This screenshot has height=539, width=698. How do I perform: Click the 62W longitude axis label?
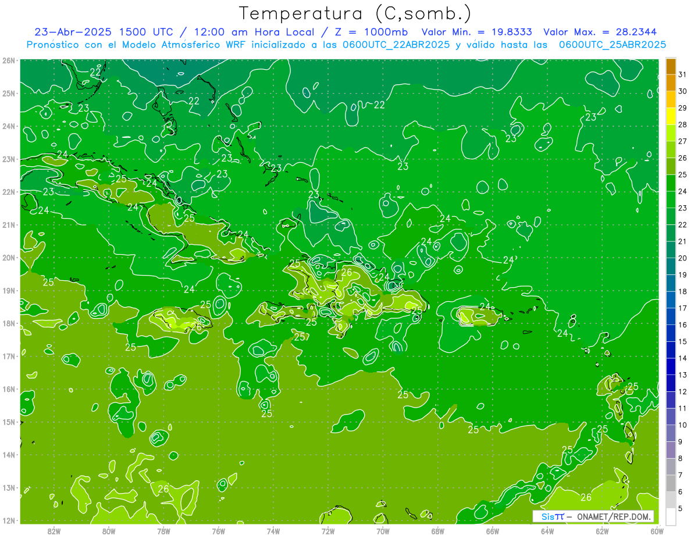coord(602,531)
